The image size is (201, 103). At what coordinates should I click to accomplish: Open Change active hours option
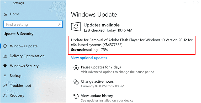(97, 81)
